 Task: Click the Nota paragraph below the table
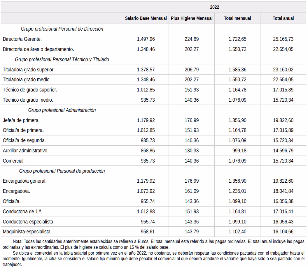pos(154,244)
